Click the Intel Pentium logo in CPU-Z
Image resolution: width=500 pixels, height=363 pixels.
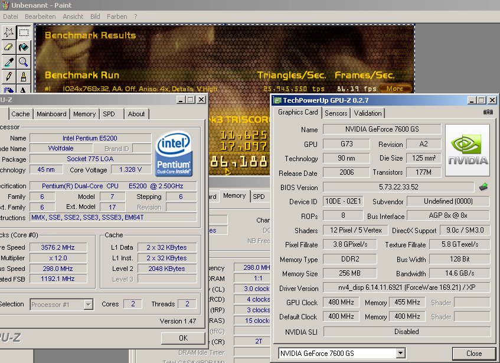coord(174,154)
